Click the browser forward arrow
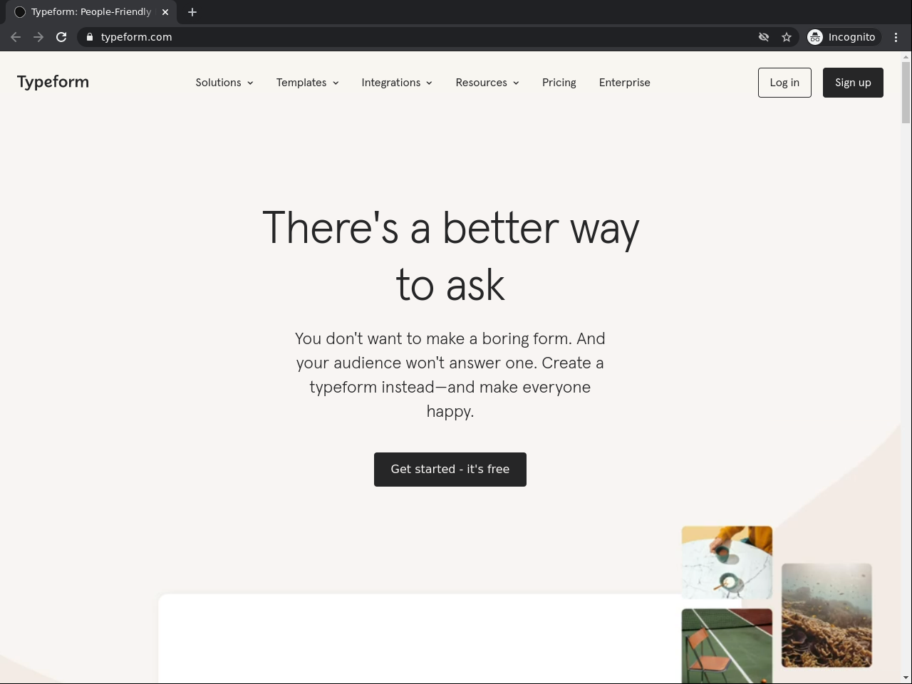This screenshot has height=684, width=912. 38,37
